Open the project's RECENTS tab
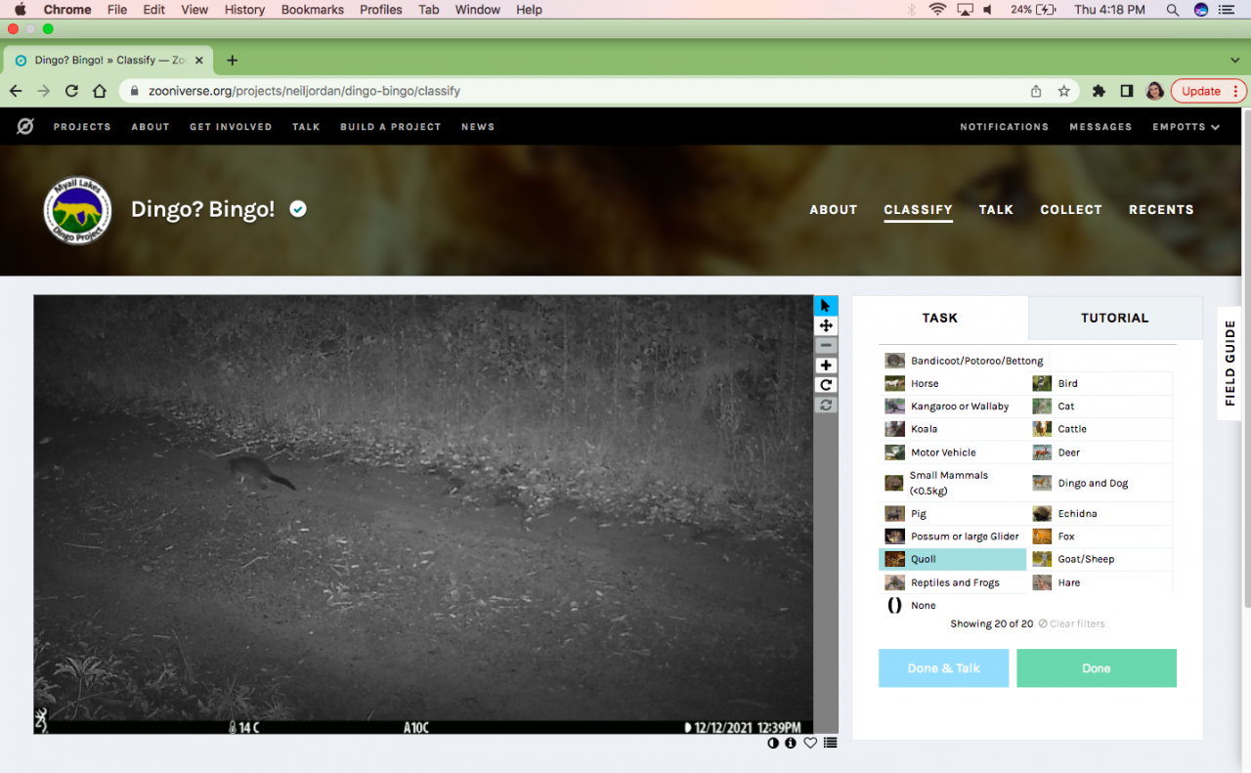The height and width of the screenshot is (773, 1251). tap(1161, 210)
